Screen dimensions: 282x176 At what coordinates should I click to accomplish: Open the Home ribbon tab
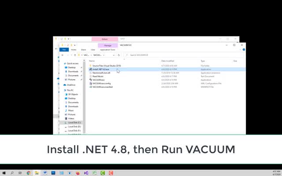coord(74,50)
